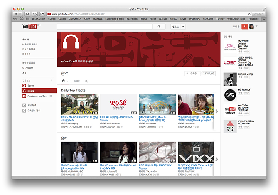Click the Safari forward arrow button
278x195 pixels.
pos(20,14)
